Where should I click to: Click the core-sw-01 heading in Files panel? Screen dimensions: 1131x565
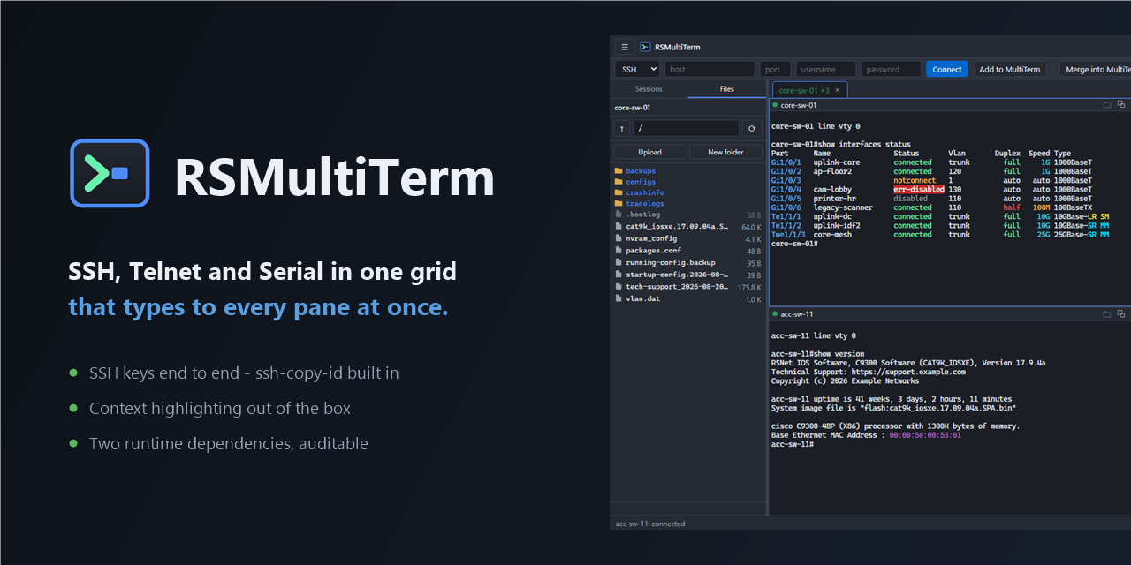click(633, 108)
